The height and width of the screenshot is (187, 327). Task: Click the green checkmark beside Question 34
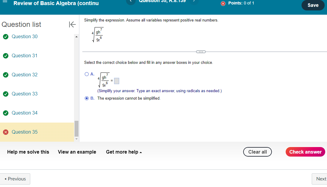coord(6,113)
